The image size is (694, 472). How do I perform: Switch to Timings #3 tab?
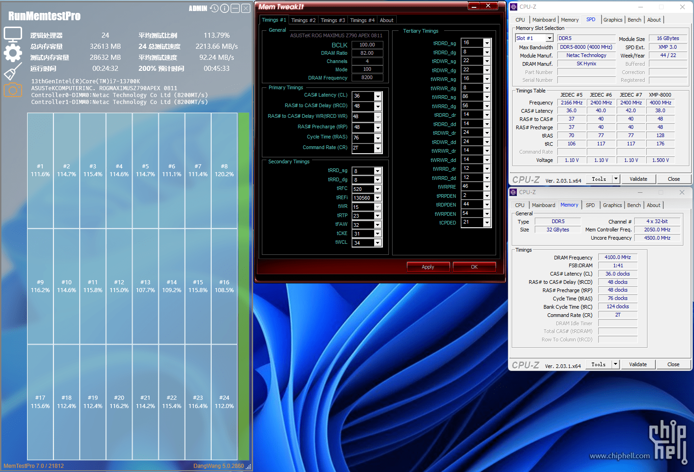pos(333,20)
